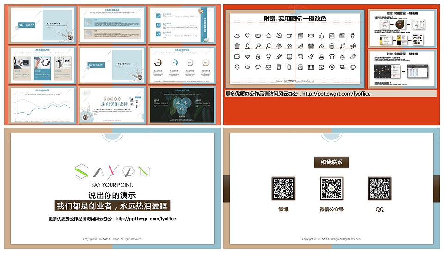Click the wristwatch icon
The image size is (444, 253).
[x=353, y=36]
